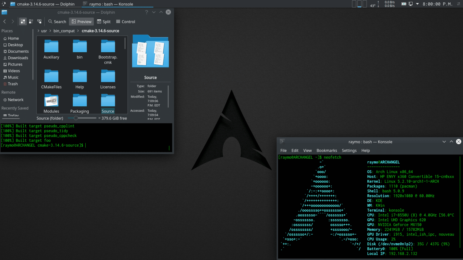Open Search in Dolphin toolbar
463x260 pixels.
pos(57,21)
